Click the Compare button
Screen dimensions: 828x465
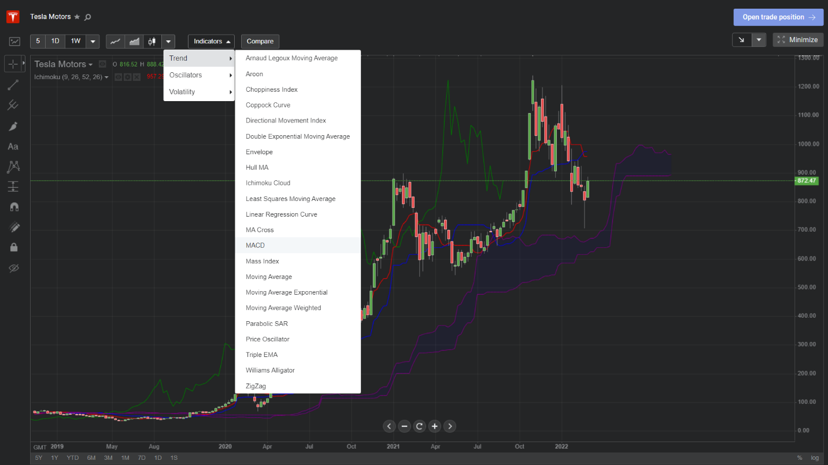point(260,42)
